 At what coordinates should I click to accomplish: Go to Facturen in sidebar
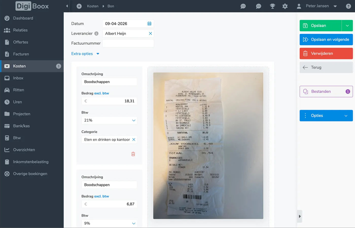click(21, 54)
